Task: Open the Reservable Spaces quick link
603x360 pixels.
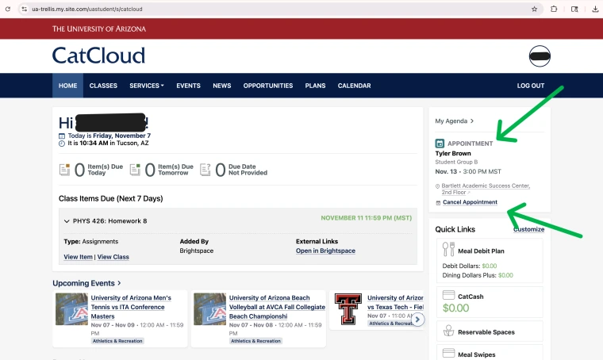Action: coord(490,331)
